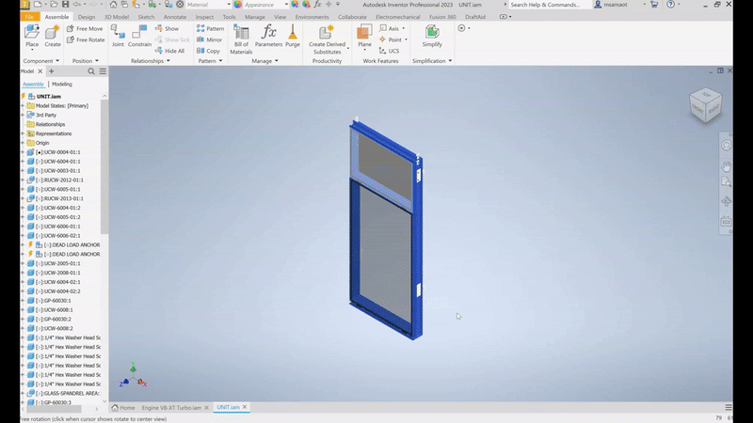Click the Free Rotate button
This screenshot has width=753, height=423.
point(89,39)
